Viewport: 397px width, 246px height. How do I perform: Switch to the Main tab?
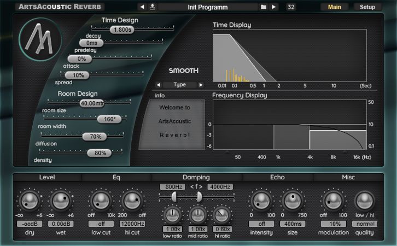coord(334,7)
